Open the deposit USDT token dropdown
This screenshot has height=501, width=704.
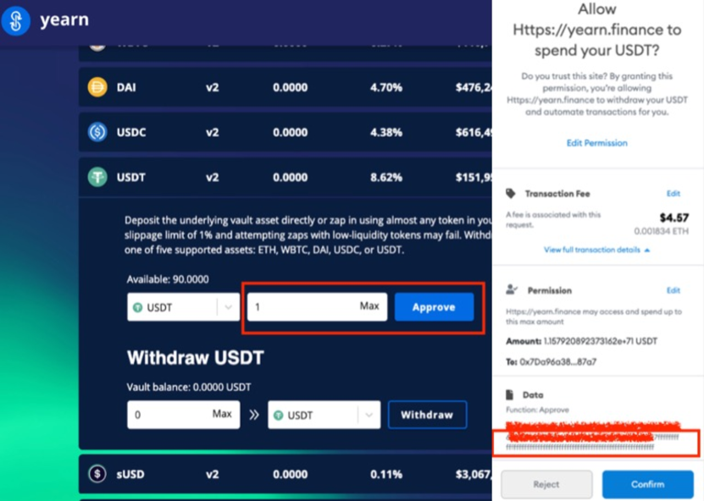pos(183,307)
